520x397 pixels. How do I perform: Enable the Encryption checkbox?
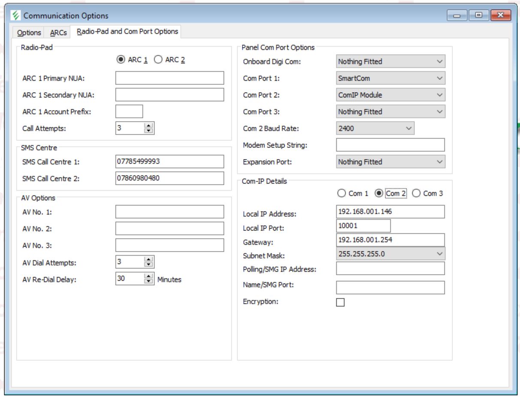pyautogui.click(x=340, y=302)
